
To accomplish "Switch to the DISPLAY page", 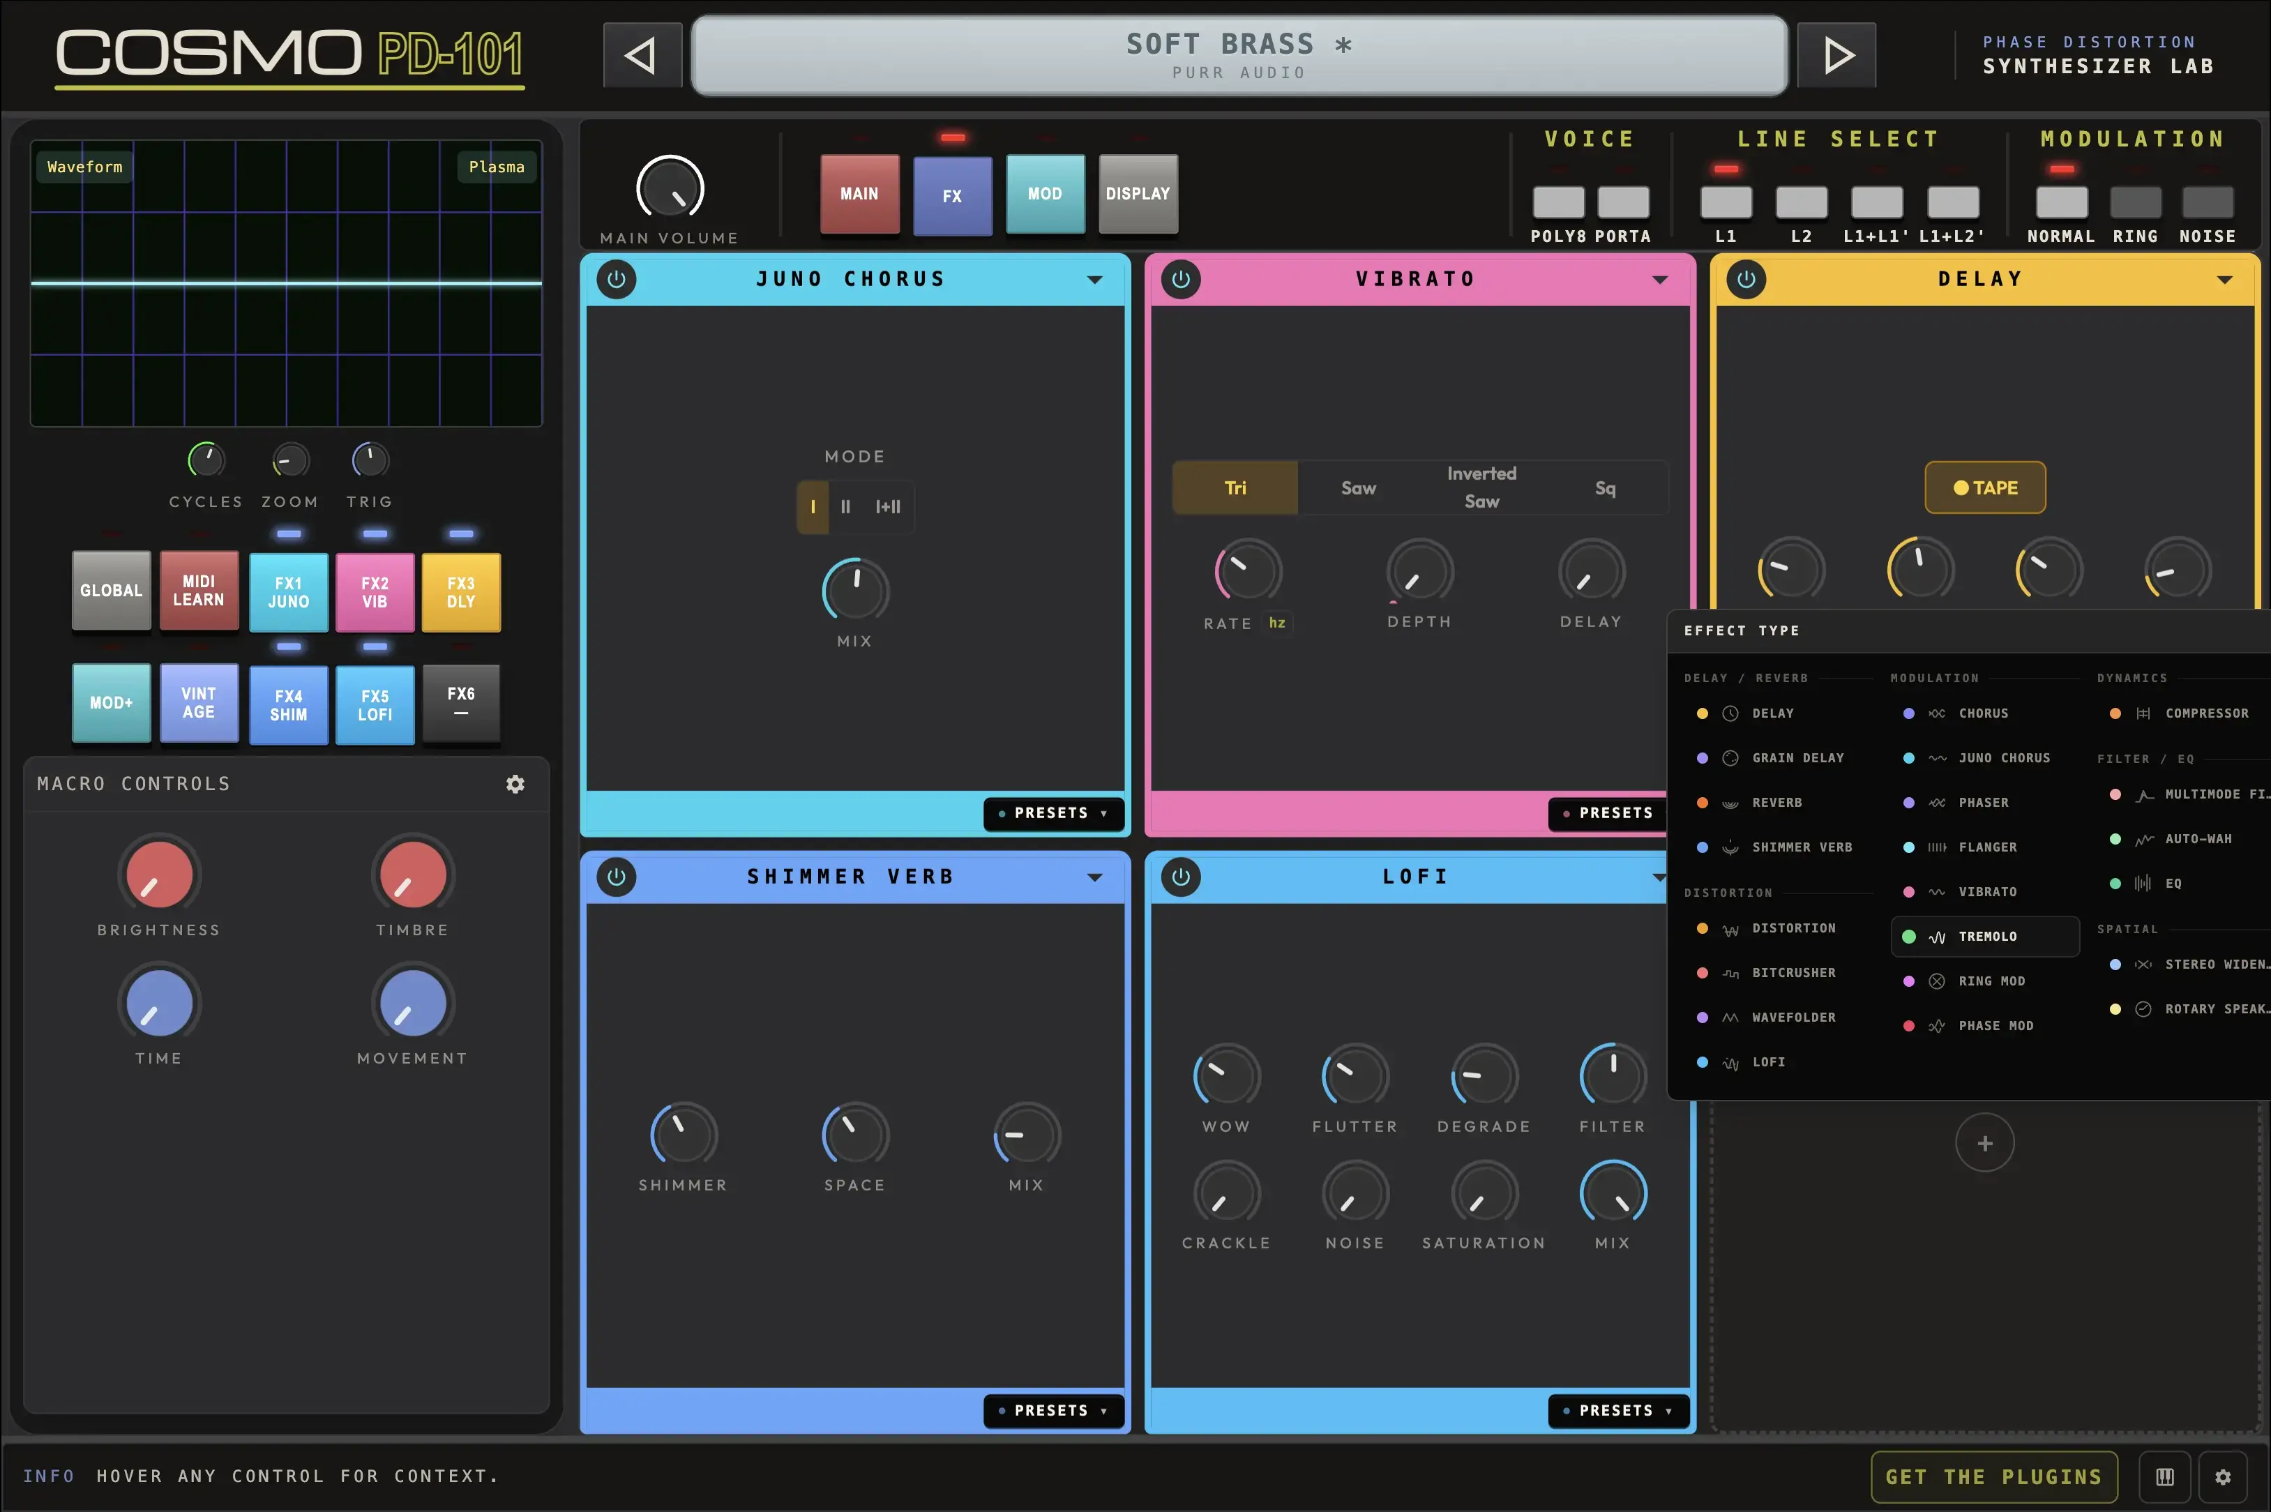I will tap(1138, 194).
